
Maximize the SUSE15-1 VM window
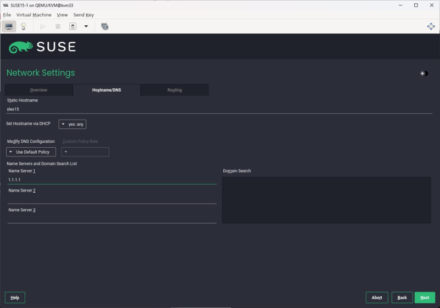(x=416, y=5)
